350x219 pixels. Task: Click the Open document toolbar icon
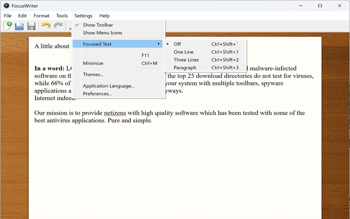point(19,26)
